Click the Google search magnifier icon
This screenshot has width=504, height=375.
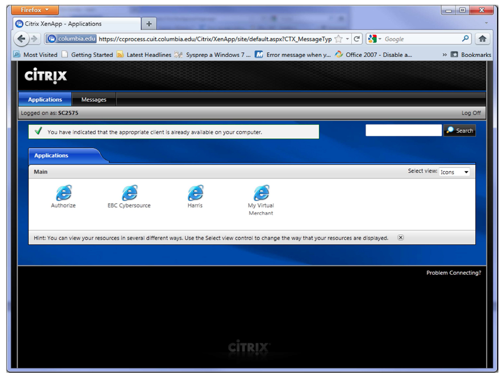coord(465,39)
